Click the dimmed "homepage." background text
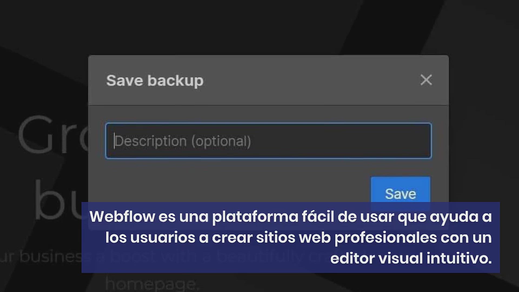 [151, 283]
